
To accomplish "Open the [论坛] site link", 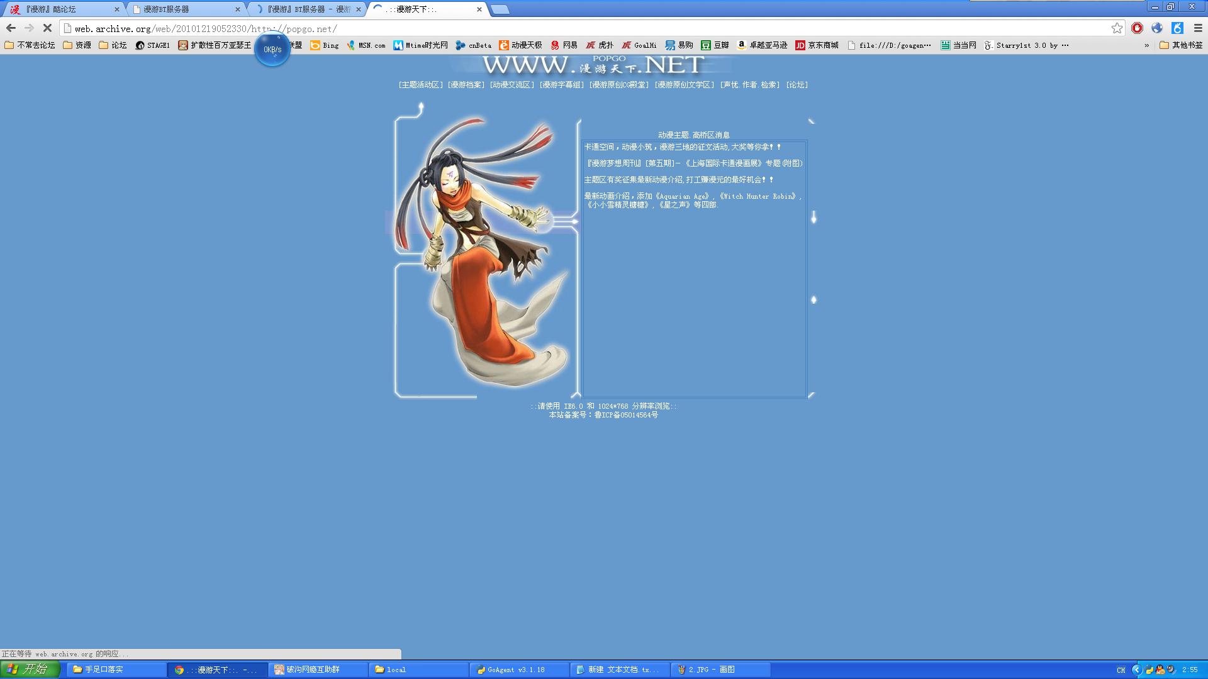I will (797, 85).
